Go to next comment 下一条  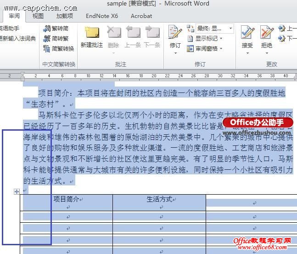152,37
